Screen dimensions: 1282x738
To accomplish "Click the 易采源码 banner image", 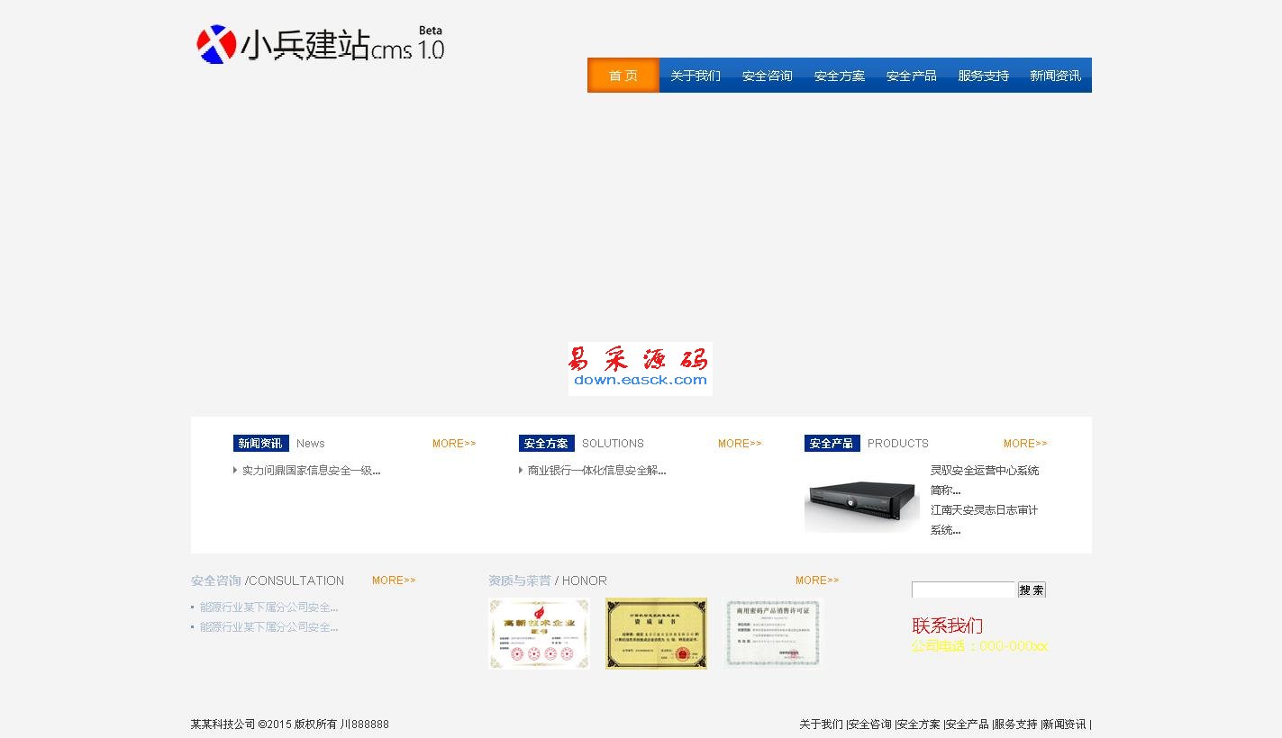I will pyautogui.click(x=640, y=368).
